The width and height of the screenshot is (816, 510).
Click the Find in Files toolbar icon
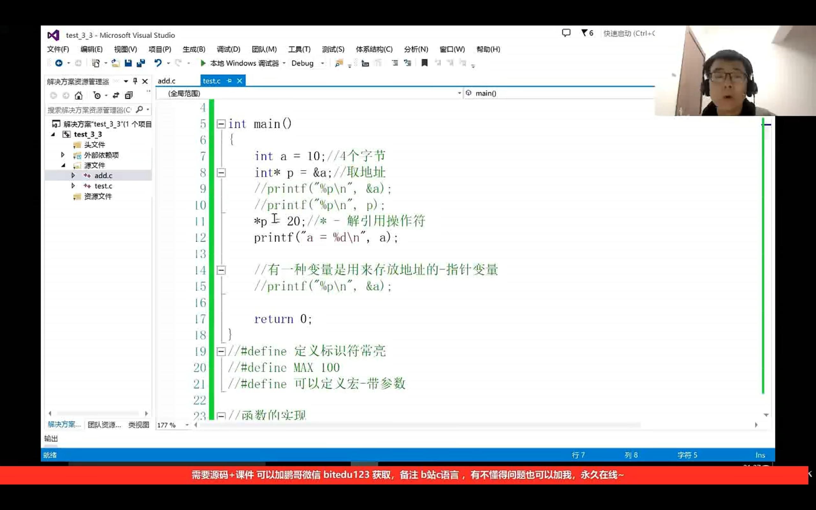[x=339, y=63]
